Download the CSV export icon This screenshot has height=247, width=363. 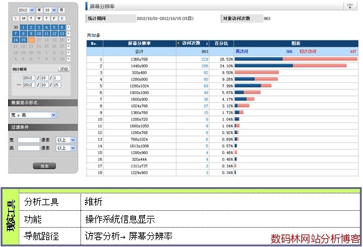point(350,6)
